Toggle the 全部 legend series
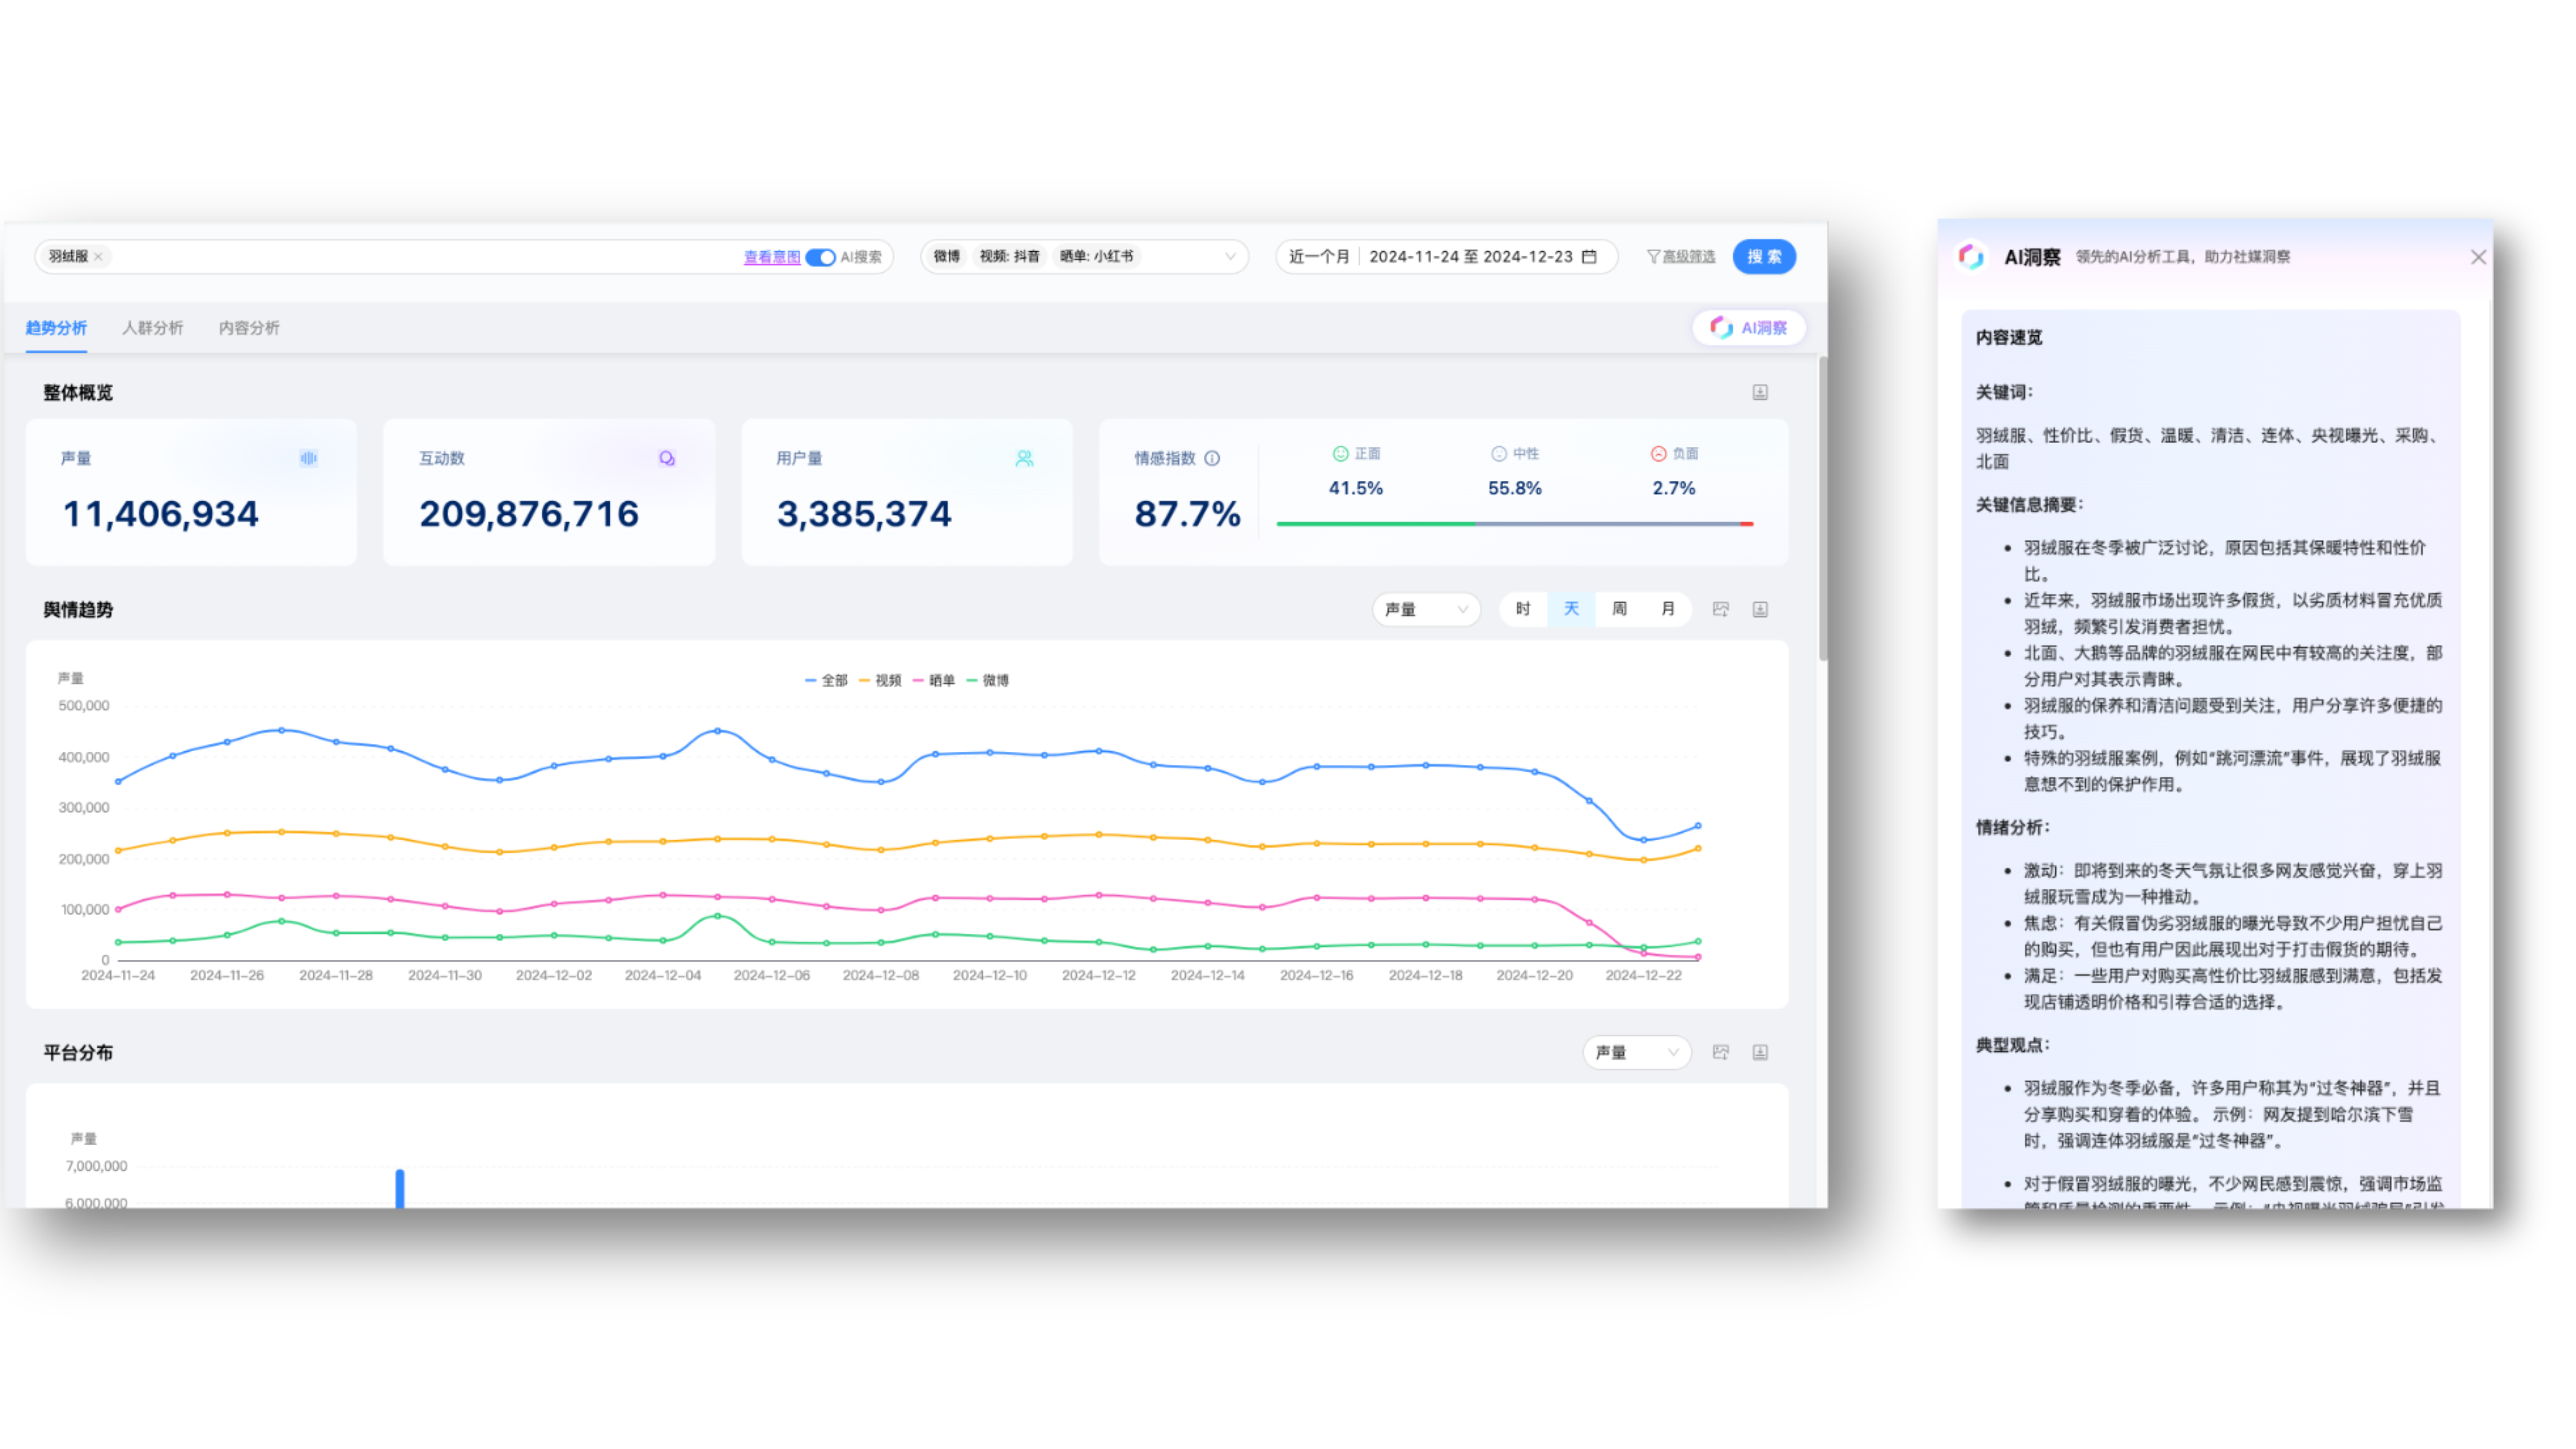 [826, 680]
